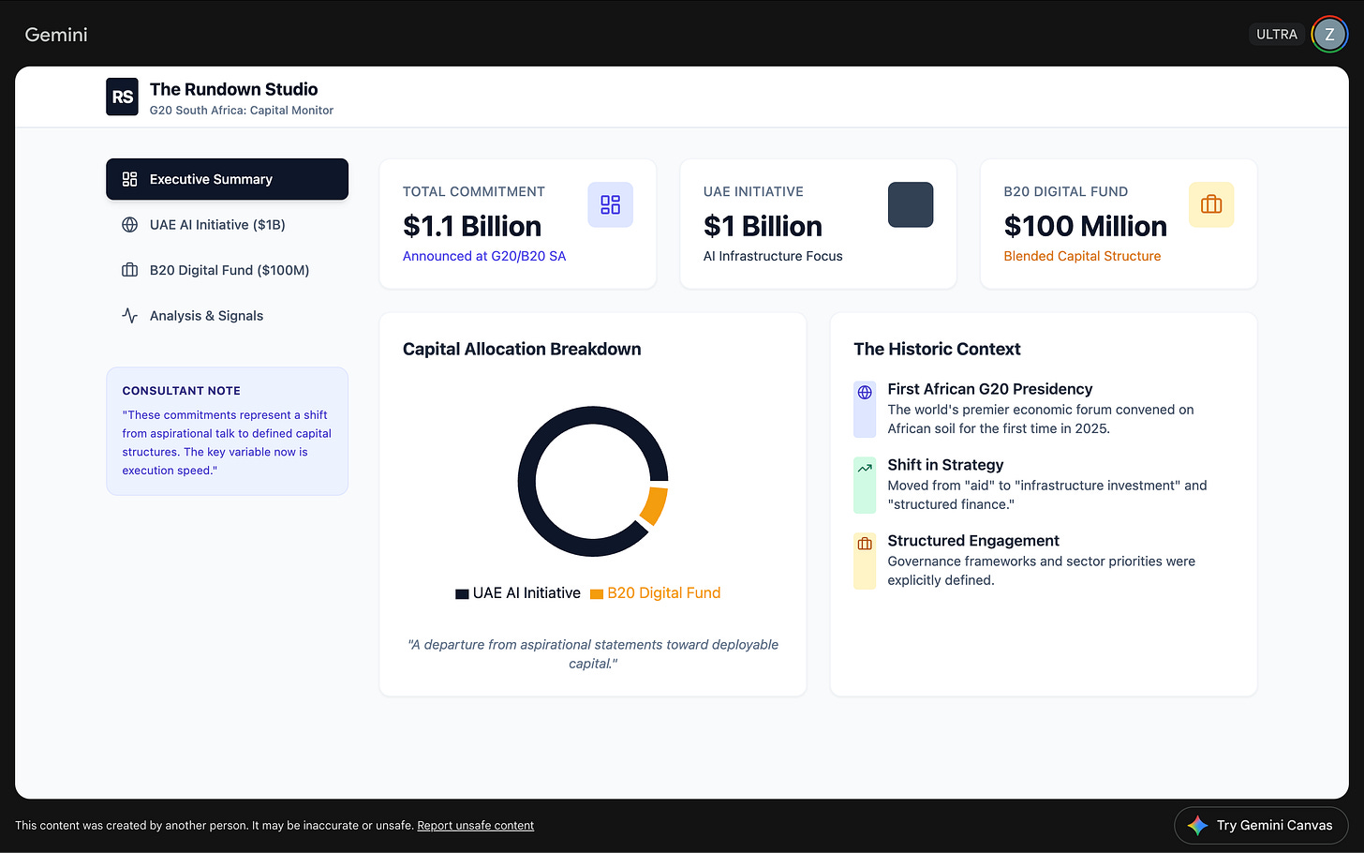This screenshot has width=1364, height=853.
Task: Click the Report unsafe content link
Action: pos(475,826)
